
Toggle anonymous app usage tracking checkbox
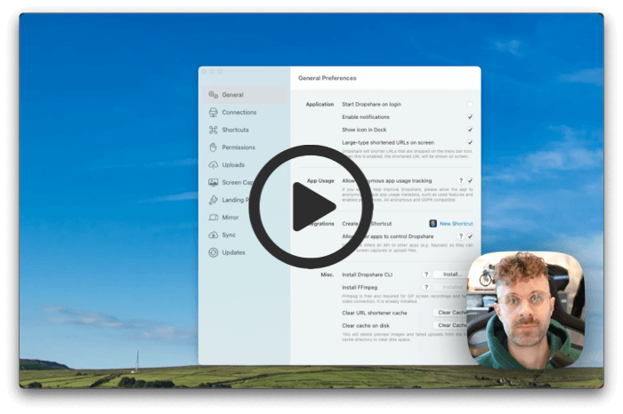pyautogui.click(x=470, y=180)
